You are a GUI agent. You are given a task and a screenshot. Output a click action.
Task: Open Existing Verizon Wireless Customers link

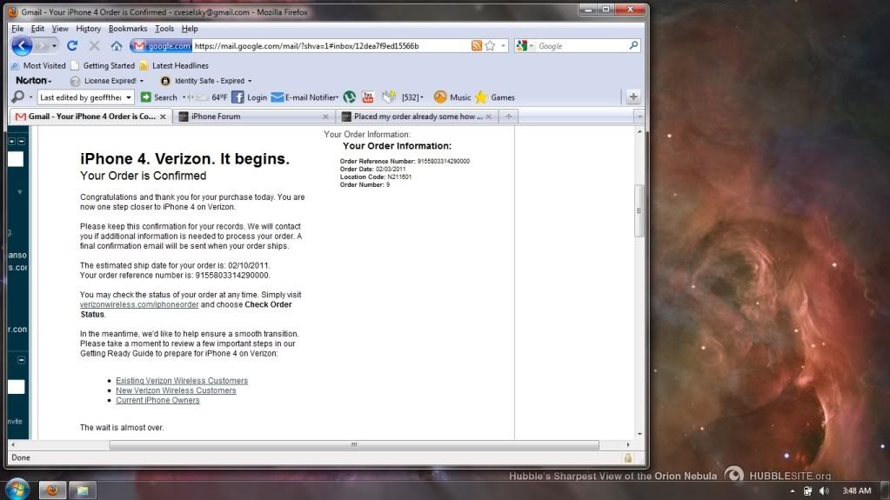[182, 381]
